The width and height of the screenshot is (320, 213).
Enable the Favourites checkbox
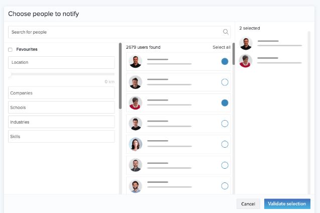10,50
